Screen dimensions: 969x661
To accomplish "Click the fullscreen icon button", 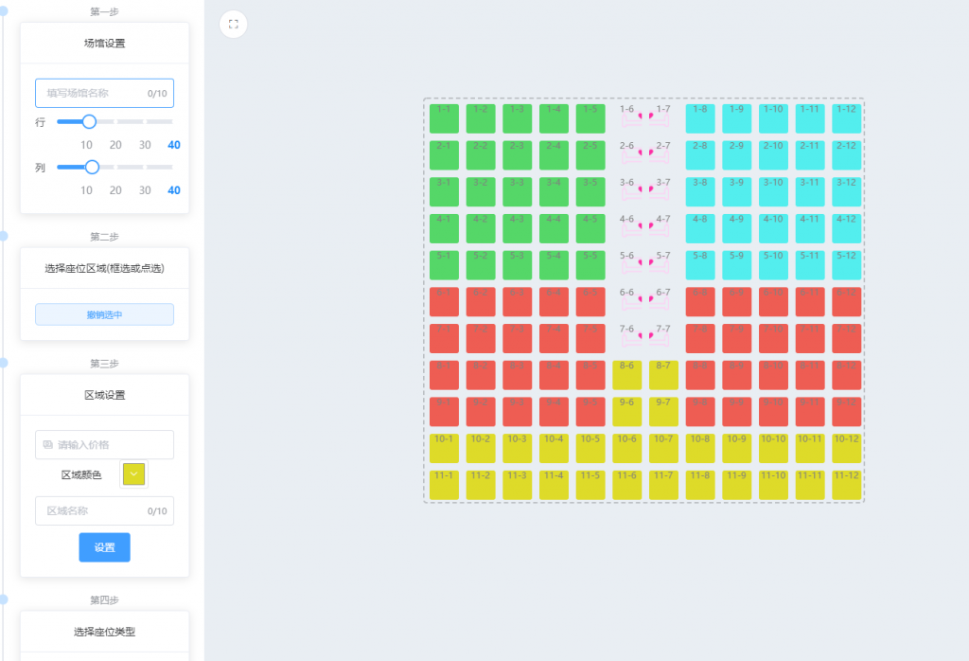I will click(x=233, y=25).
